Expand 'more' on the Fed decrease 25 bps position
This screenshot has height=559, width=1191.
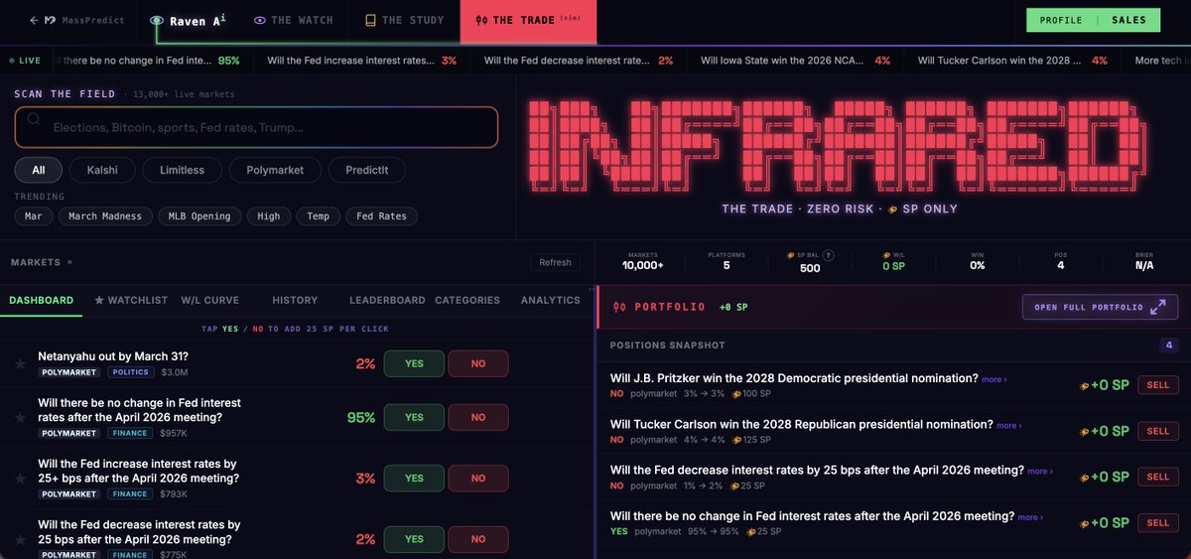1040,472
